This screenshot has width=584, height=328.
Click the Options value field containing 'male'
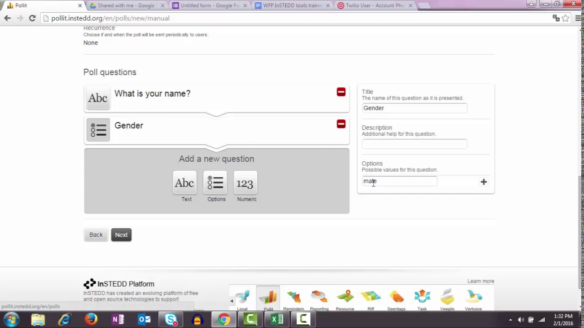[399, 181]
